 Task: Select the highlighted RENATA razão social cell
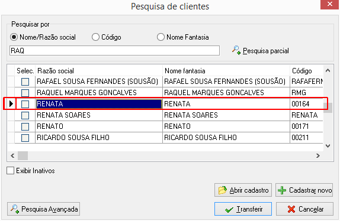[99, 104]
